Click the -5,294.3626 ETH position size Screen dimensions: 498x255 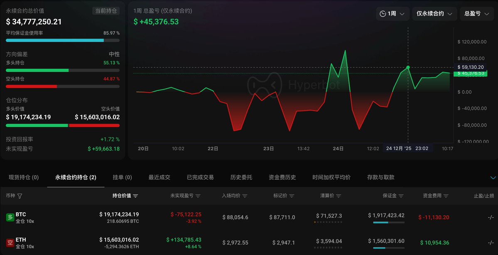pyautogui.click(x=122, y=247)
